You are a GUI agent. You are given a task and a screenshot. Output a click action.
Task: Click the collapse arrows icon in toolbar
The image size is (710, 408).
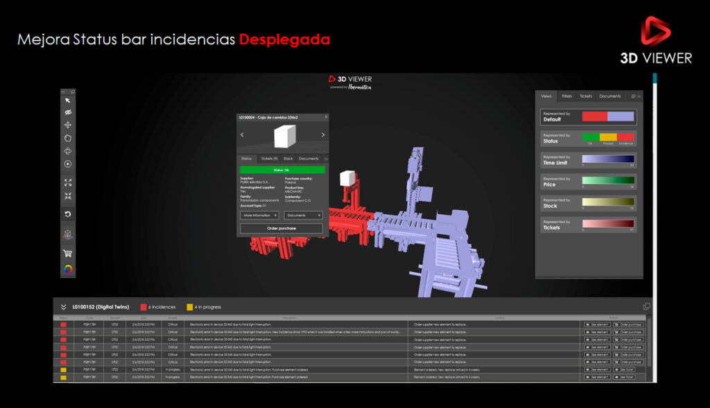[68, 196]
